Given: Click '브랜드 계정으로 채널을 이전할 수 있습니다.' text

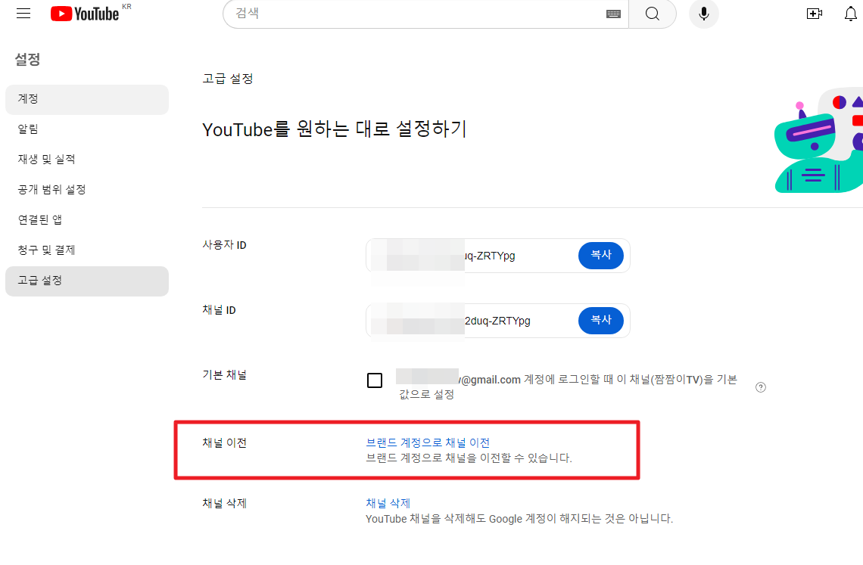Looking at the screenshot, I should (469, 458).
